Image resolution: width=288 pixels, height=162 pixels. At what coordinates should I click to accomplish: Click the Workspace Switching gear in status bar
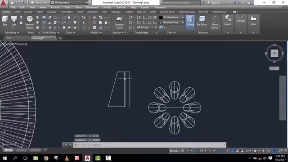point(255,151)
